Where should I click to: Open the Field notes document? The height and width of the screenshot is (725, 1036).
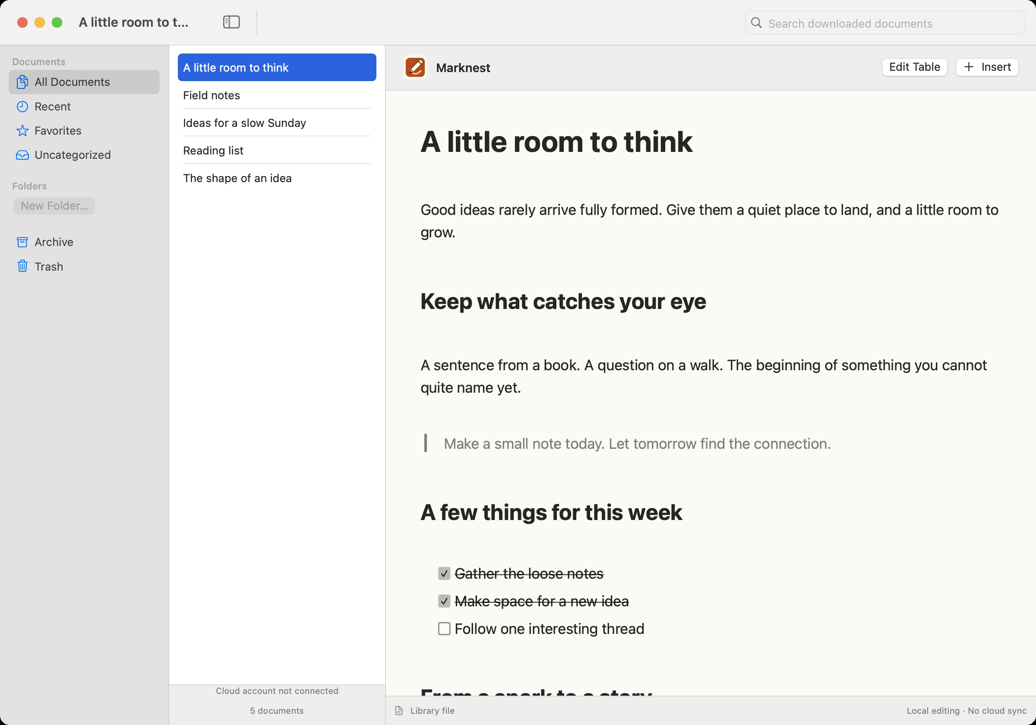277,95
